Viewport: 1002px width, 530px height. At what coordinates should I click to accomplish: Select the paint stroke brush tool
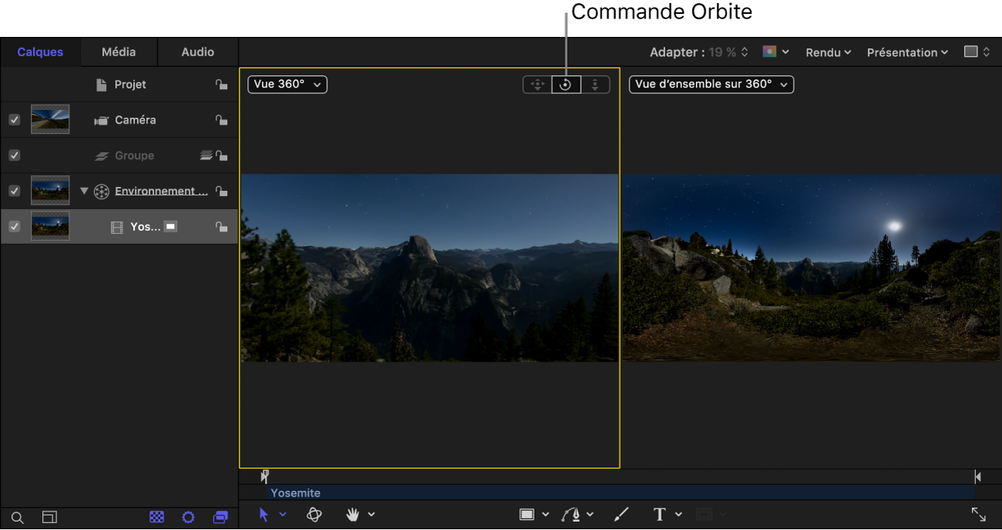coord(622,515)
